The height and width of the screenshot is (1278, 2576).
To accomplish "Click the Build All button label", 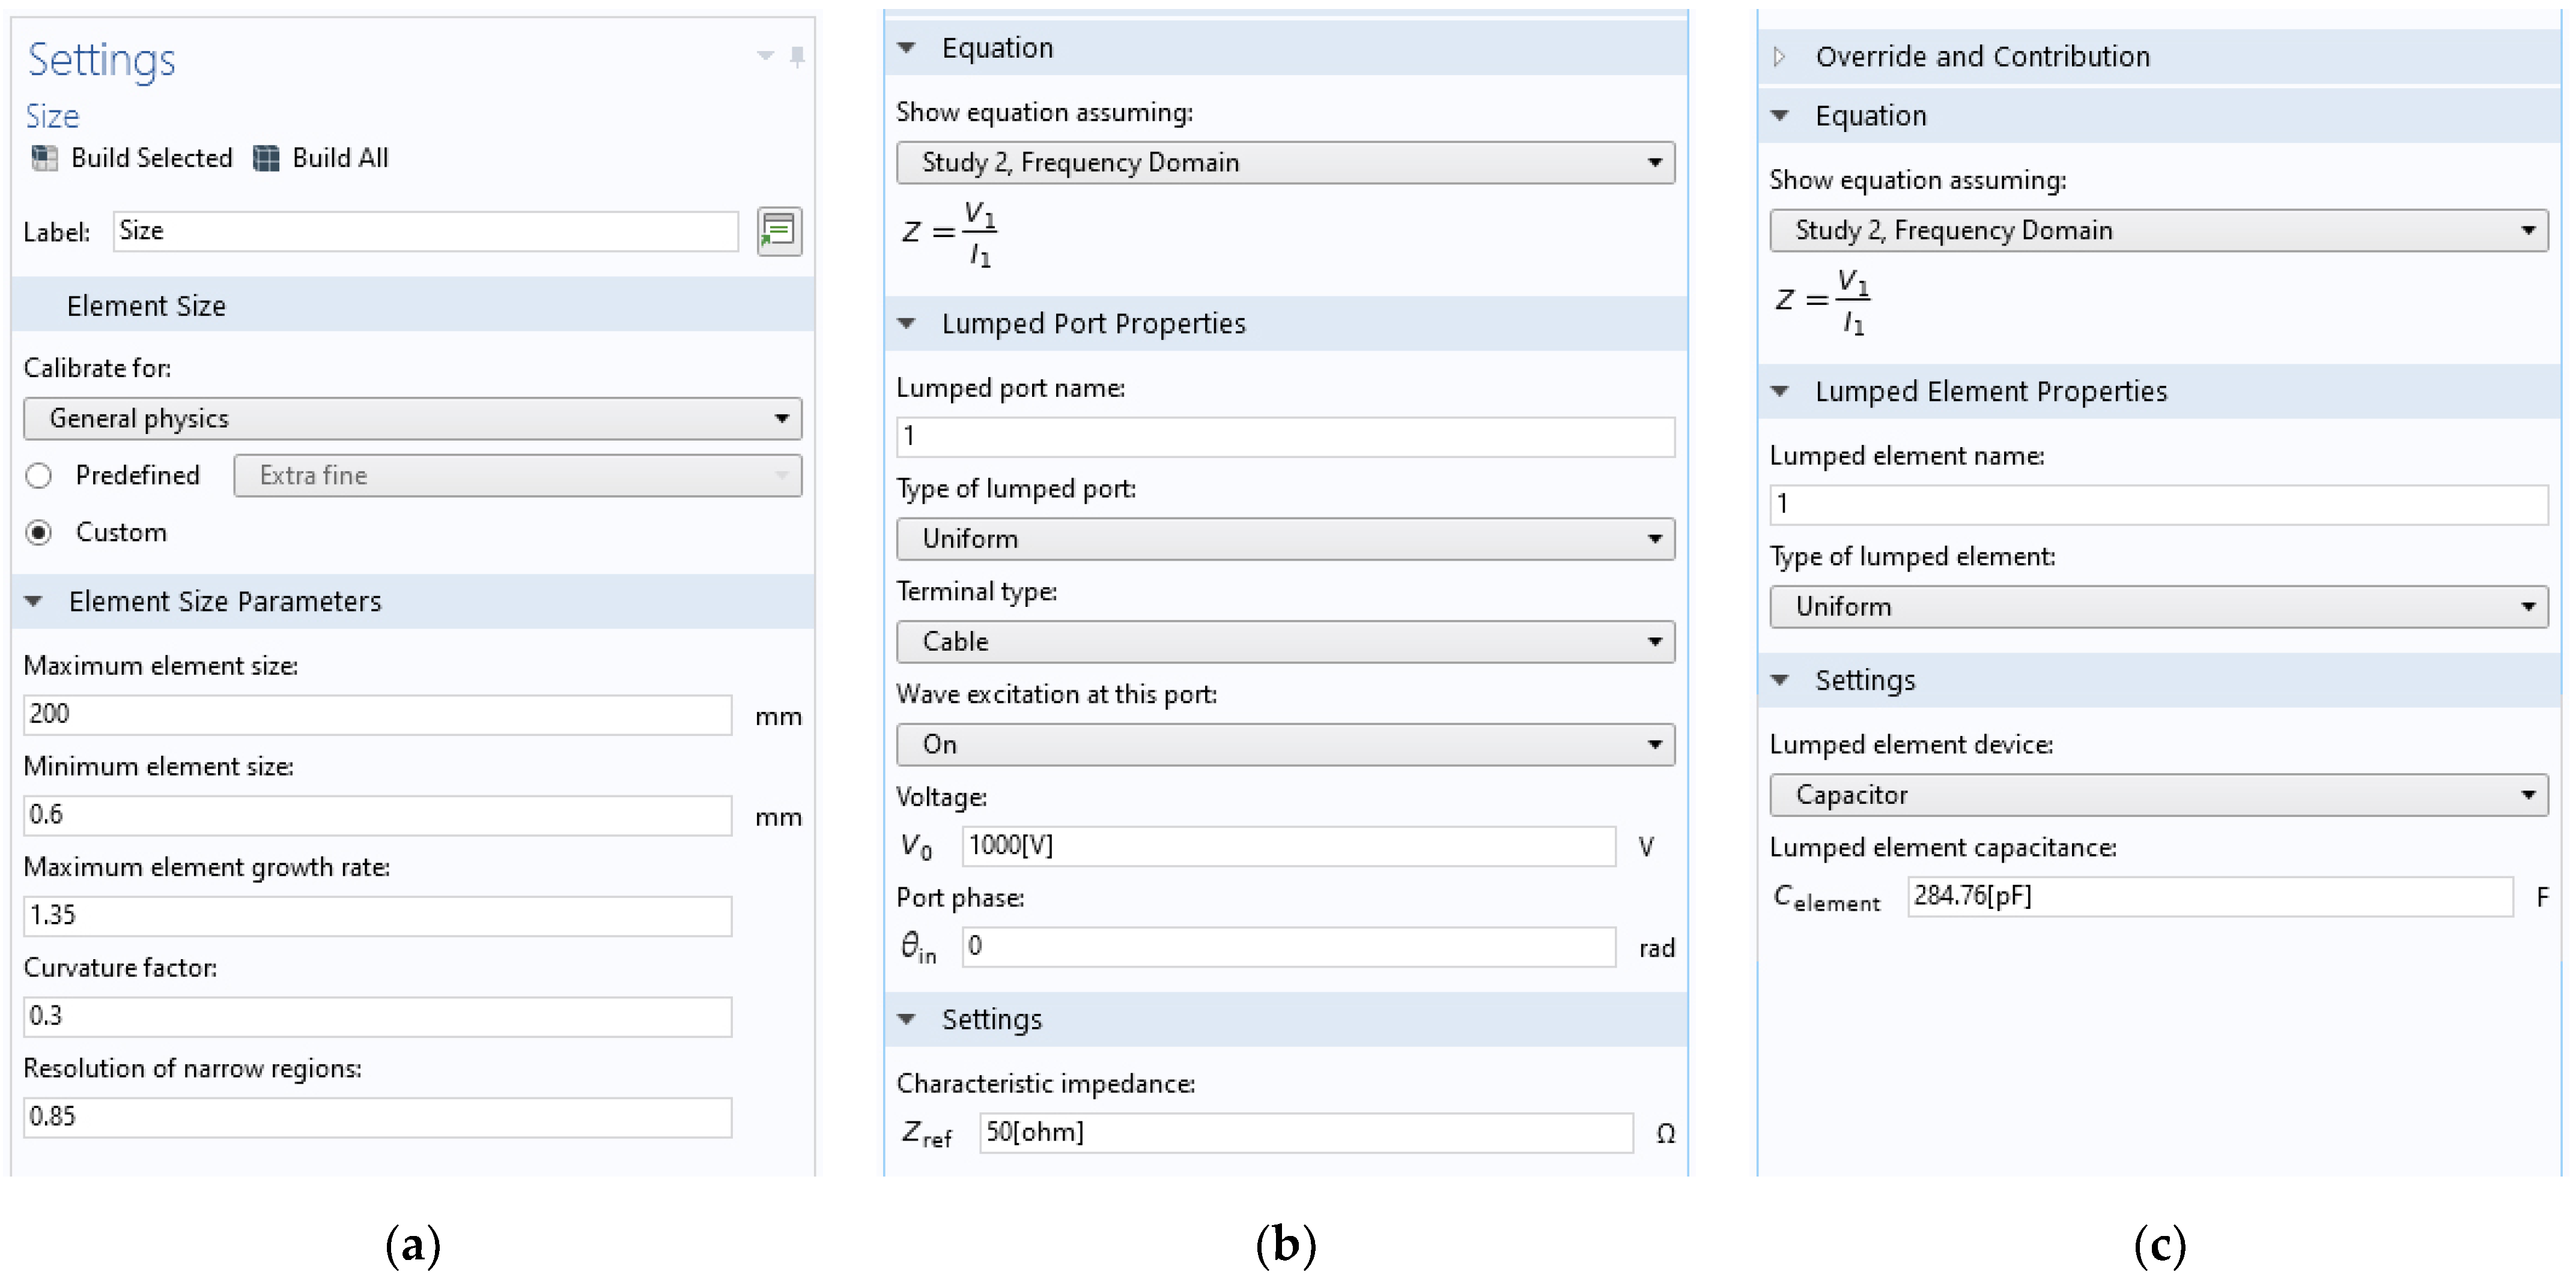I will tap(340, 158).
